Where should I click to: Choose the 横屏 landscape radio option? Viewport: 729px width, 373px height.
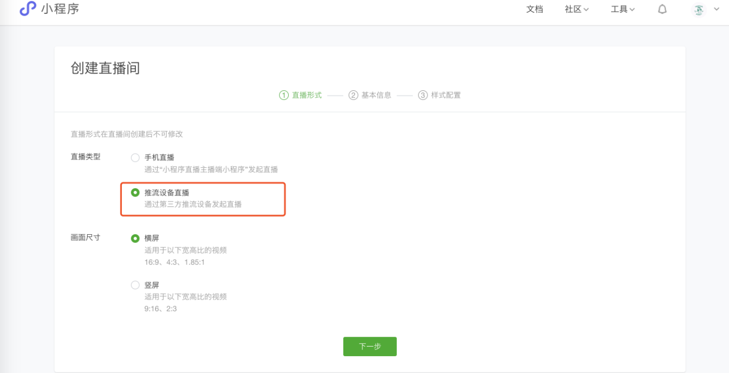pos(135,238)
